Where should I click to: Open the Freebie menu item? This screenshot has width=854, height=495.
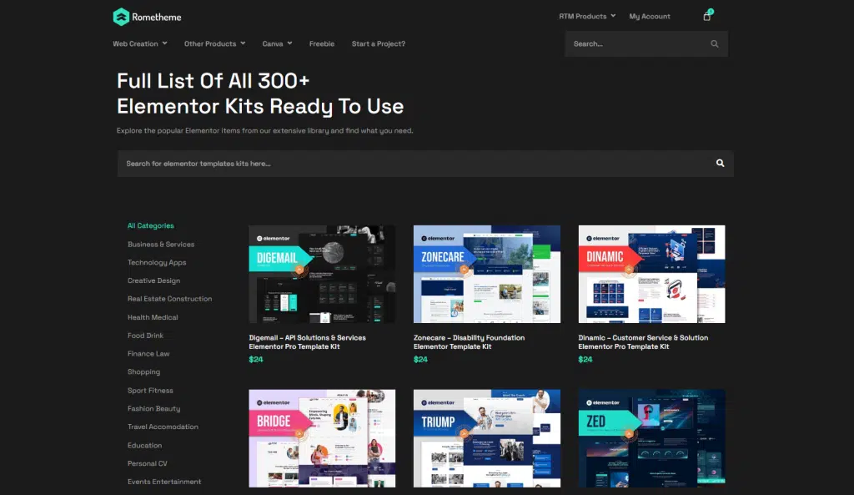point(322,43)
